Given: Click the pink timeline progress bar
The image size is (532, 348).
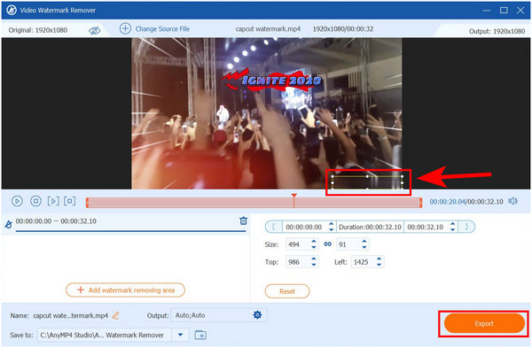Looking at the screenshot, I should (254, 203).
